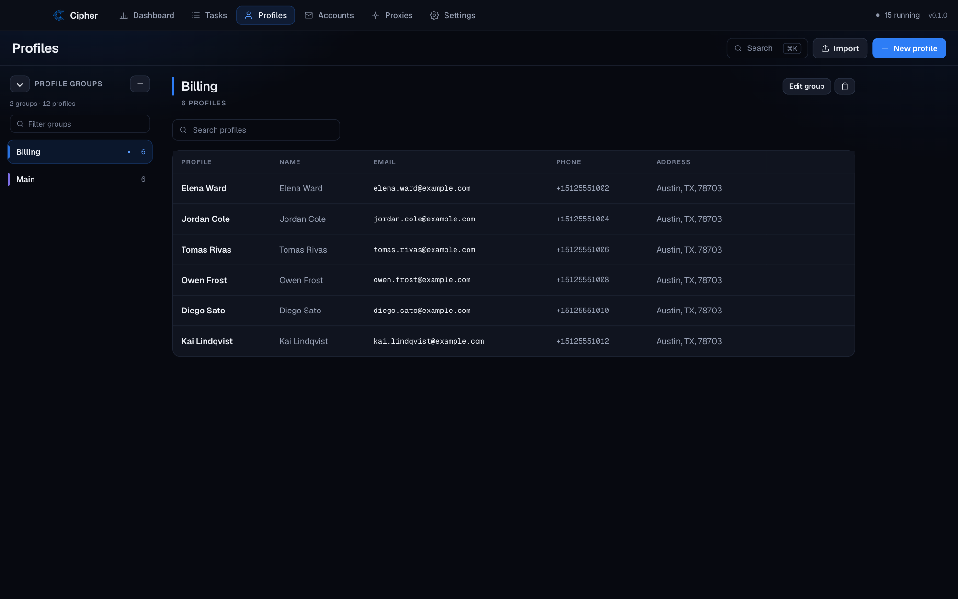Click phone number +15125551002

pos(582,188)
